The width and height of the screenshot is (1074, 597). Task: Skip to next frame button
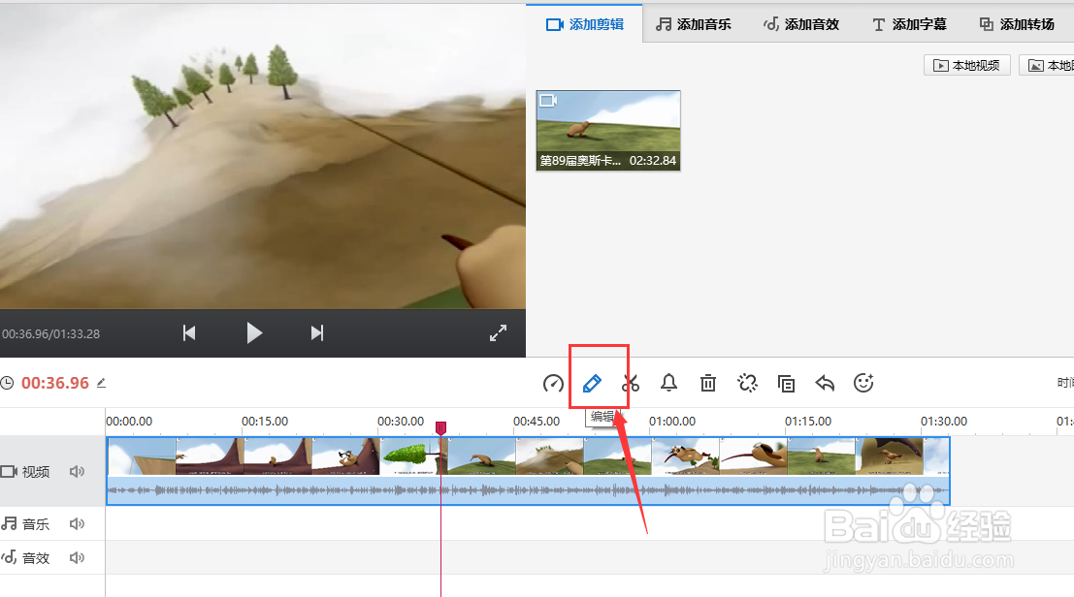click(316, 333)
